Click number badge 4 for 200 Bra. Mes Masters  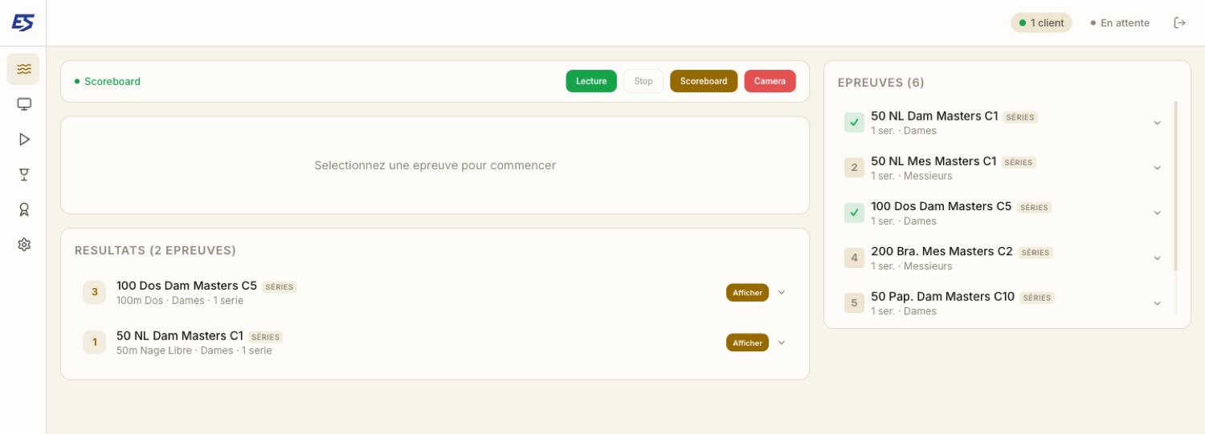854,258
